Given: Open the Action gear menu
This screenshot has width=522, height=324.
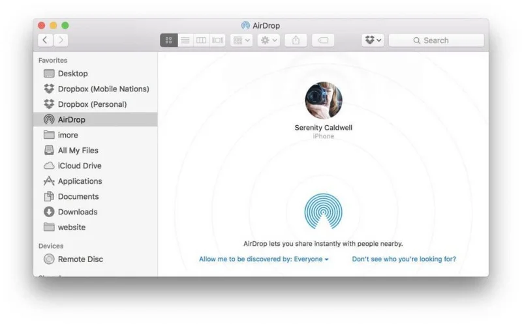Looking at the screenshot, I should [x=268, y=40].
